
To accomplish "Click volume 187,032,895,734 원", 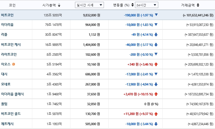I will coord(199,94).
